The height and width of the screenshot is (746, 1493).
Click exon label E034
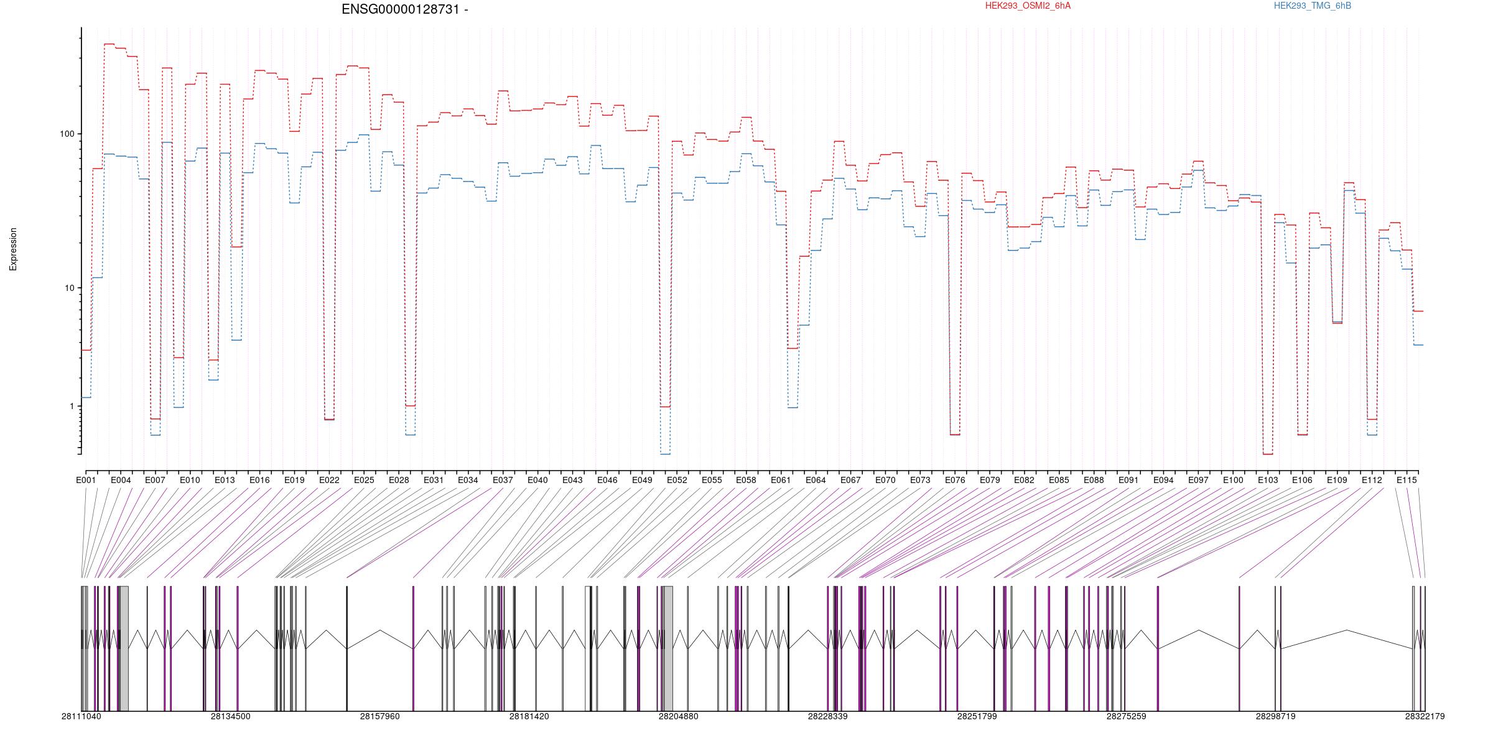[468, 480]
